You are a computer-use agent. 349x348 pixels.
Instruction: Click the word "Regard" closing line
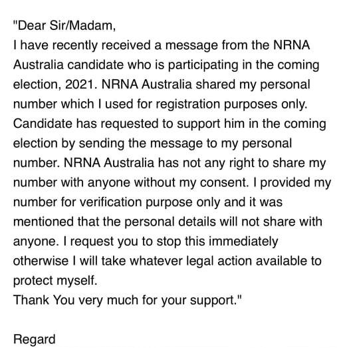coord(35,339)
